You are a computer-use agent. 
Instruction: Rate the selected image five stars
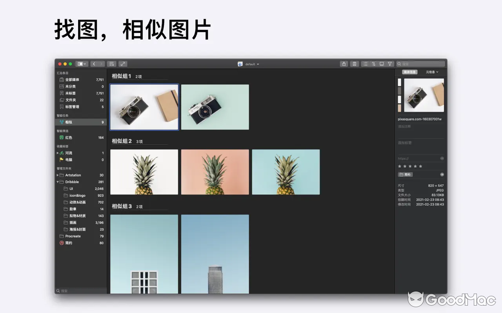coord(420,166)
